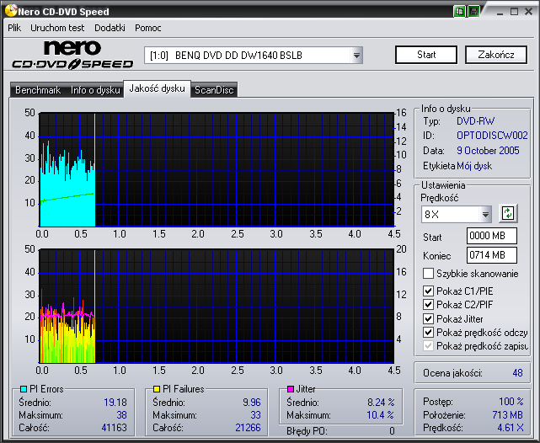Viewport: 540px width, 443px height.
Task: Click the Położenie value 713 MB
Action: click(508, 415)
